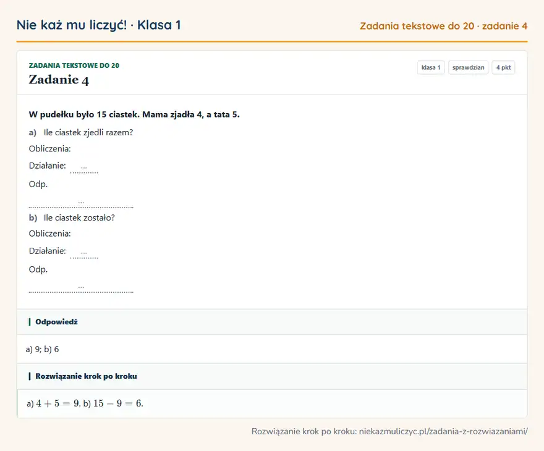This screenshot has height=451, width=544.
Task: Click question 'Ile ciastek zostało?'
Action: [x=79, y=217]
